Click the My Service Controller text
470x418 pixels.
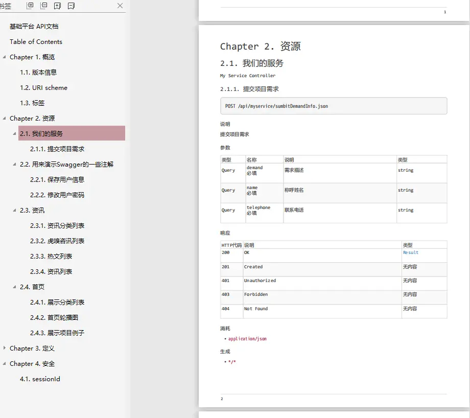pos(248,76)
